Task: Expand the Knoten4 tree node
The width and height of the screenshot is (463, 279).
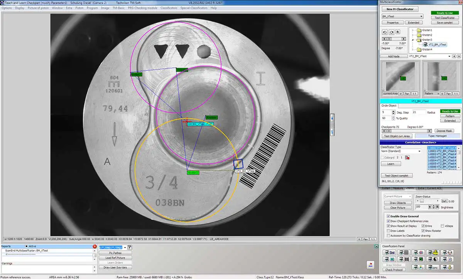Action: click(x=412, y=49)
